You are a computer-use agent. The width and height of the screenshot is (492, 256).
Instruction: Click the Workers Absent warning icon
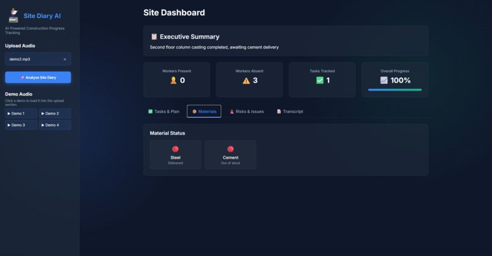point(247,81)
